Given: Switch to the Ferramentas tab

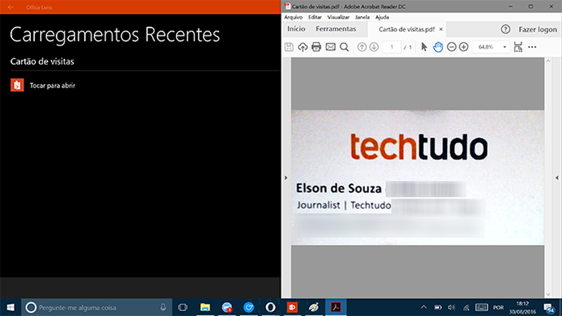Looking at the screenshot, I should (336, 29).
